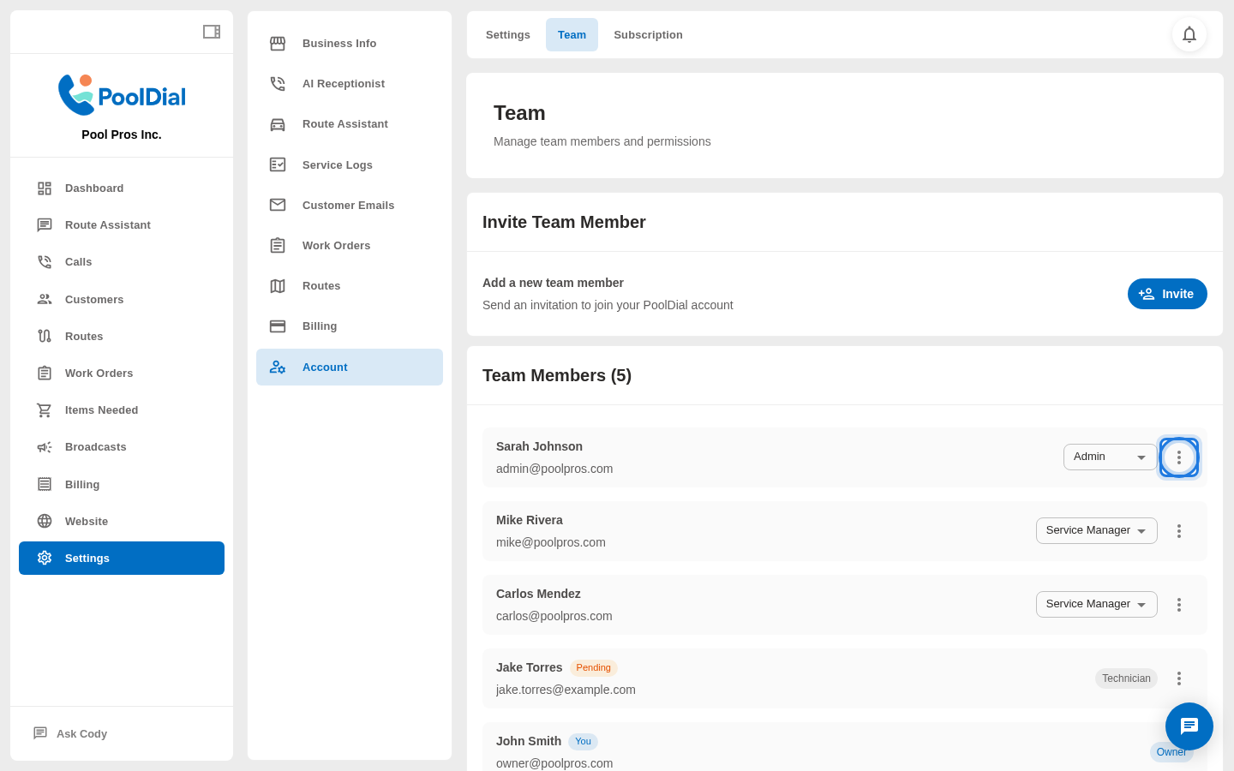Click the Invite button

1167,294
